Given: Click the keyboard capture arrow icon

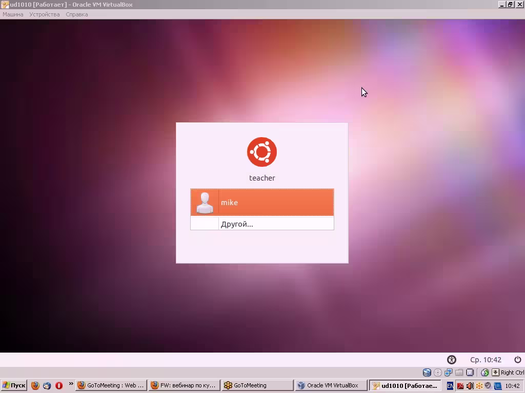Looking at the screenshot, I should [495, 373].
